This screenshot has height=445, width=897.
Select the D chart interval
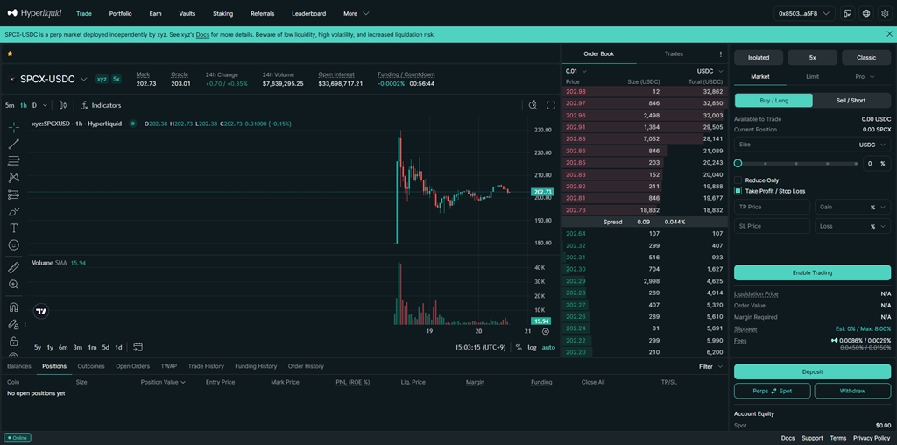point(34,105)
